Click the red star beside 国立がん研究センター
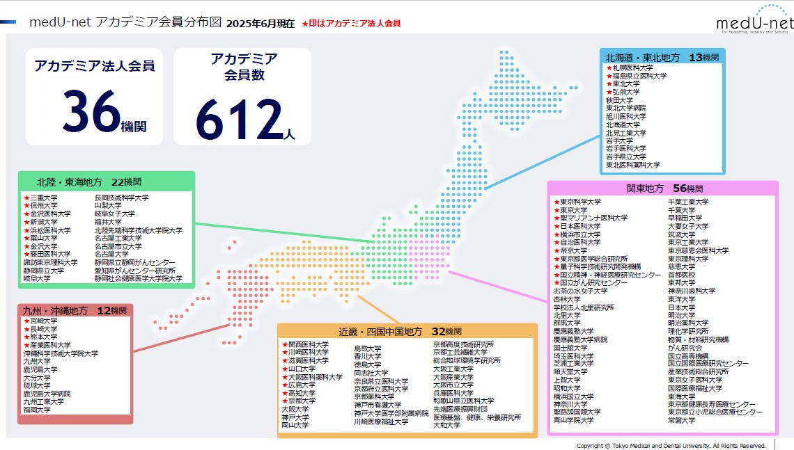 coord(556,283)
